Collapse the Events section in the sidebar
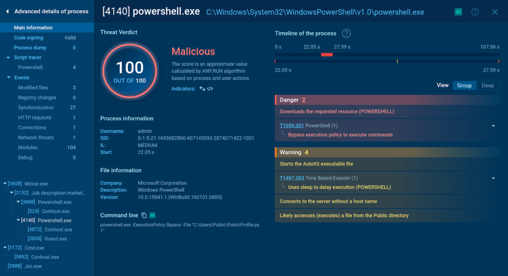508x276 pixels. [9, 78]
